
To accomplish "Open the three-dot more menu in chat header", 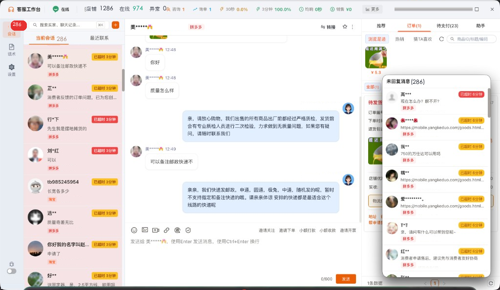I will click(353, 27).
